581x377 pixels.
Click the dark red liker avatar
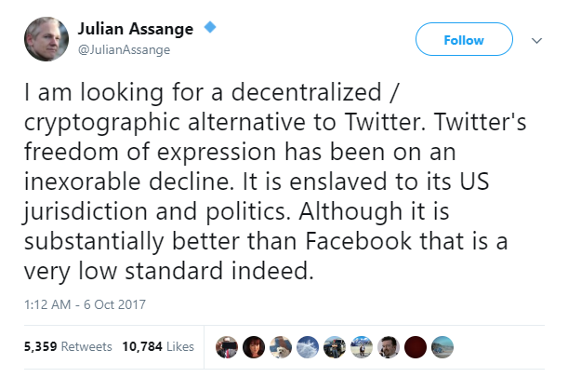coord(417,346)
